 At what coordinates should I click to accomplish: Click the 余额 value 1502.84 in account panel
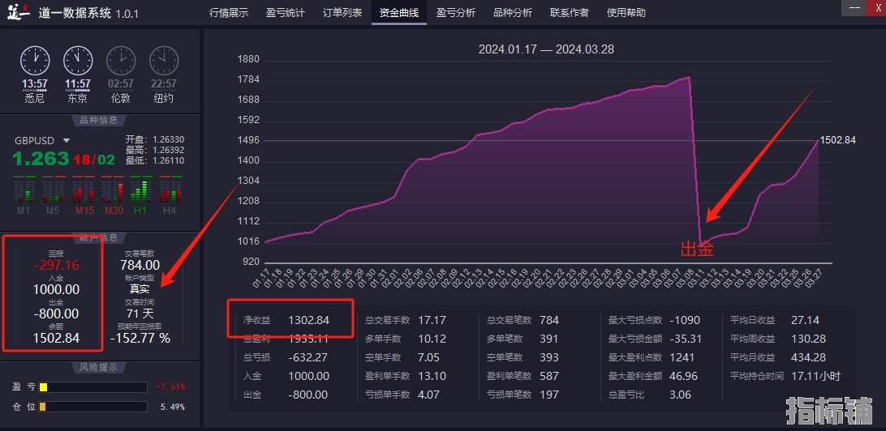pyautogui.click(x=56, y=338)
